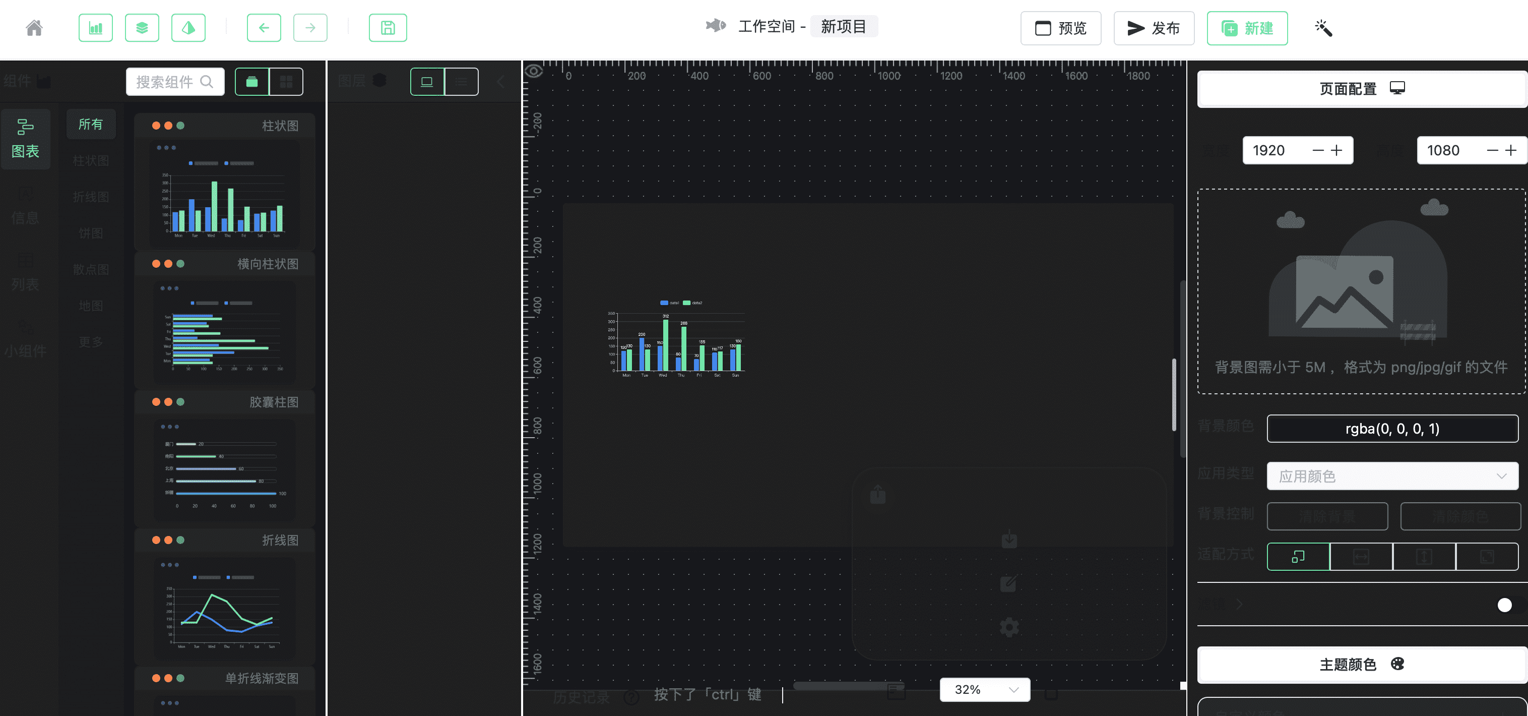Focus the 搜索组件 search field
Image resolution: width=1528 pixels, height=716 pixels.
pos(175,81)
